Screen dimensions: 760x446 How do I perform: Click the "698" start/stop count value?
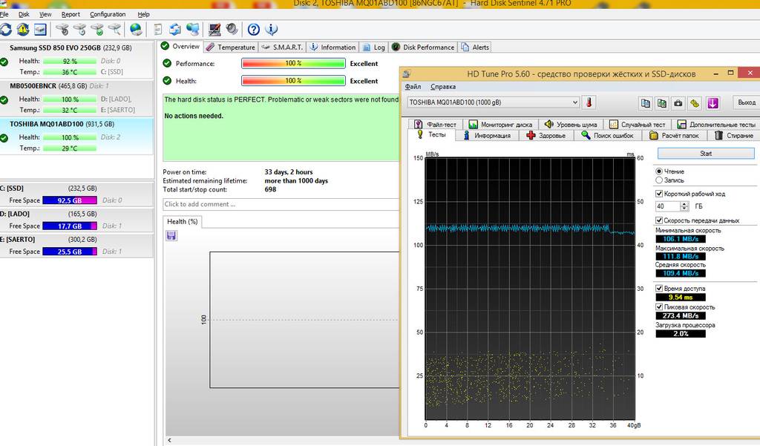tap(270, 189)
